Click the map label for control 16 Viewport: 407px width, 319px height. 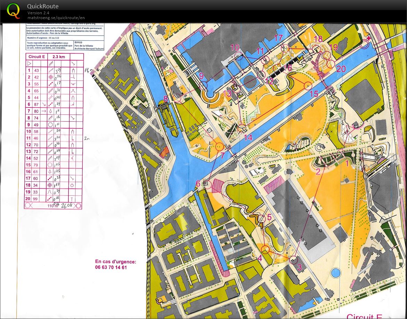[287, 68]
